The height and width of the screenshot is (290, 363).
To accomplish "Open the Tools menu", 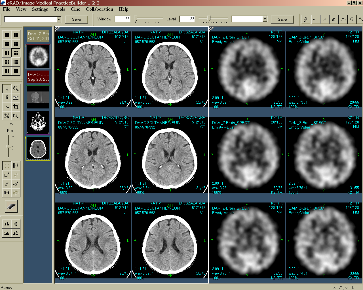I will pyautogui.click(x=59, y=9).
